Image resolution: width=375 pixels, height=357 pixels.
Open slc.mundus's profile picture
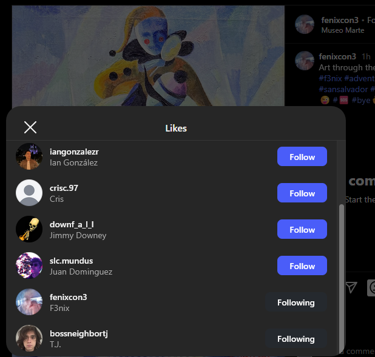(29, 265)
